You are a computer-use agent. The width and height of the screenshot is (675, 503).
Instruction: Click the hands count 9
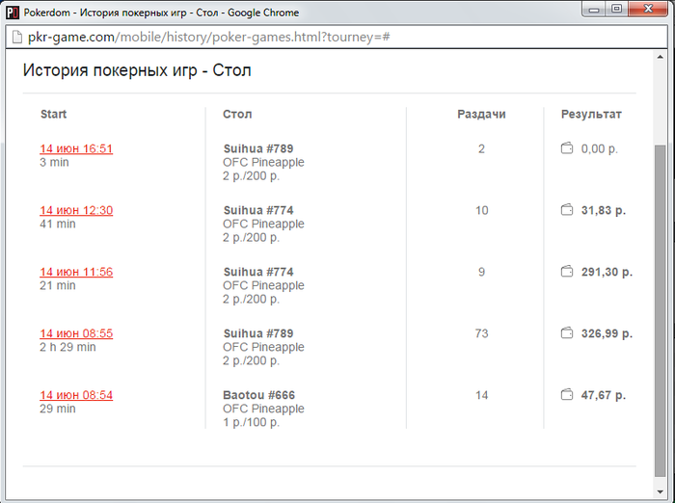tap(481, 272)
